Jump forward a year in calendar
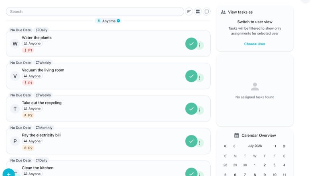 [284, 146]
